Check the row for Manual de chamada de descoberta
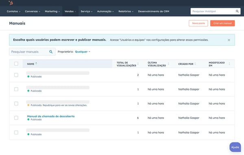The image size is (244, 155). click(16, 118)
